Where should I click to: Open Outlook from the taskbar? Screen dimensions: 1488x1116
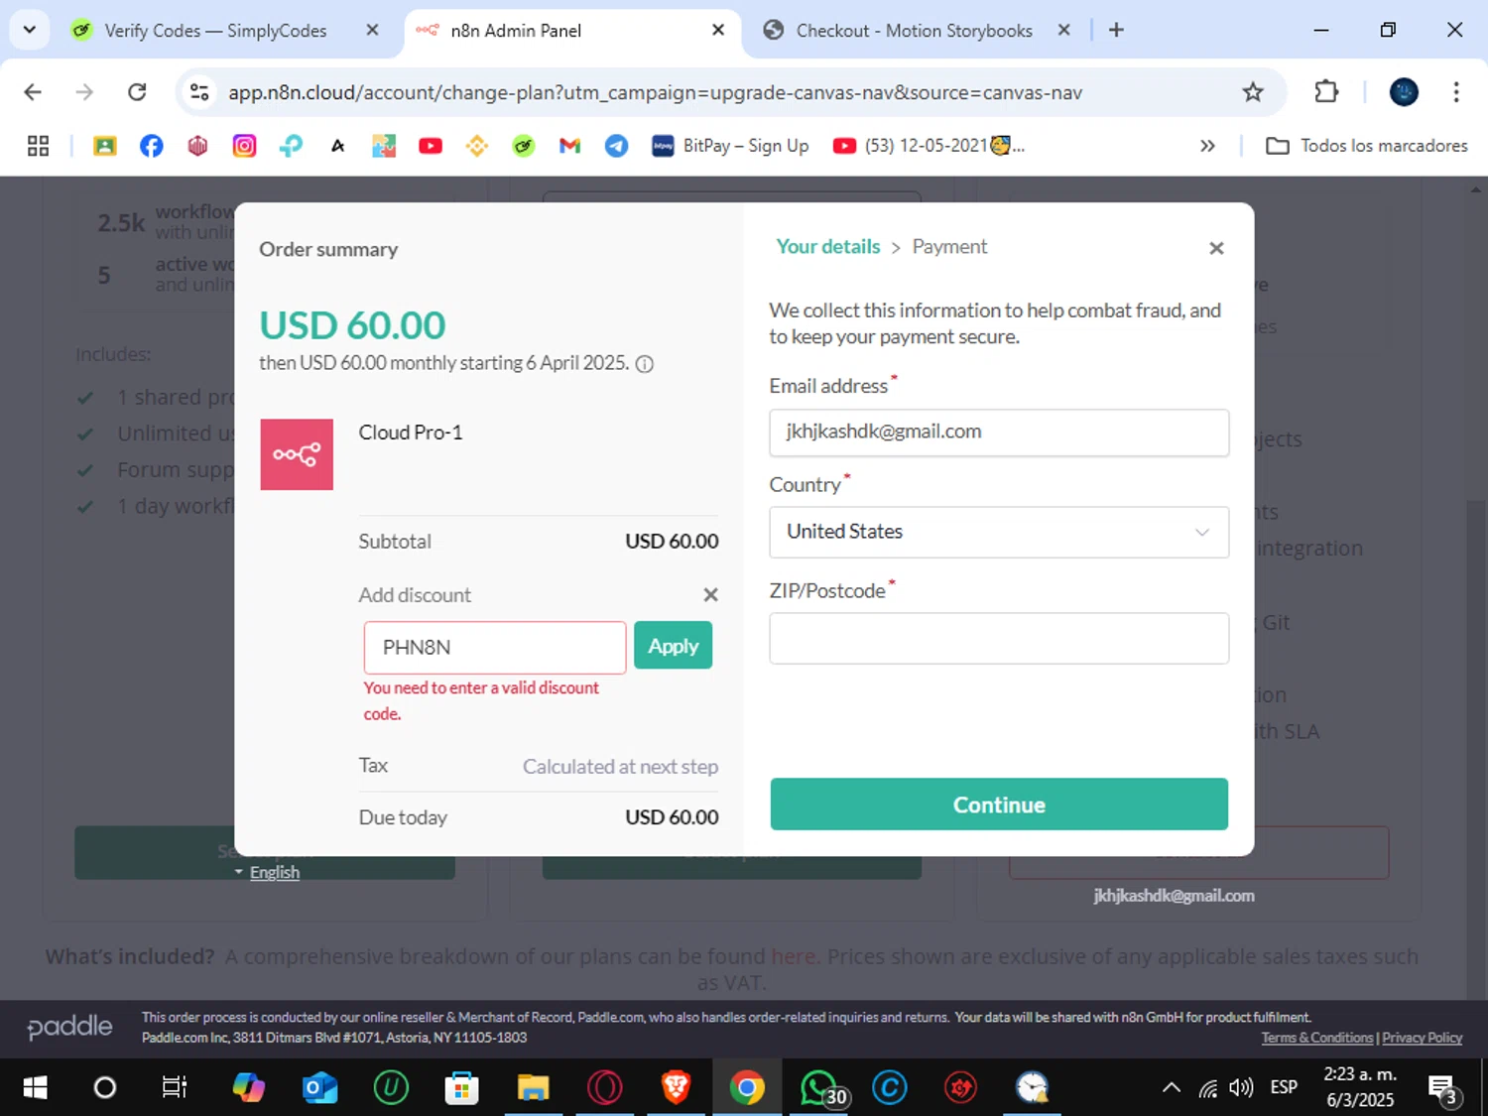pyautogui.click(x=319, y=1088)
